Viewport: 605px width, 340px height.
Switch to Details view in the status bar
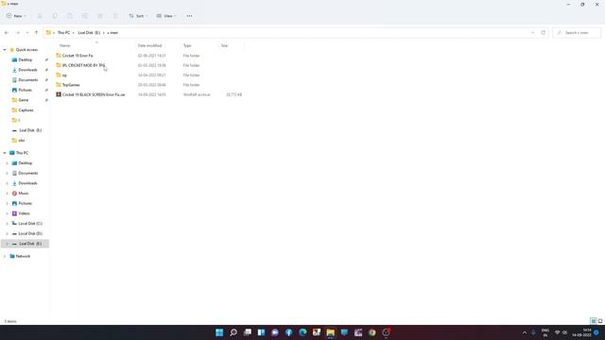(x=594, y=321)
